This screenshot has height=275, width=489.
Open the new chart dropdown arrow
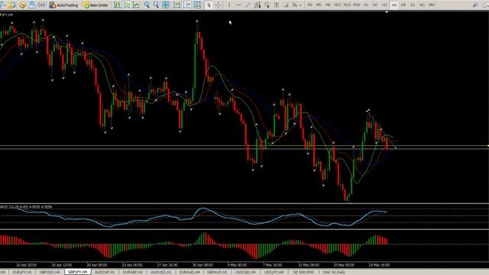tap(5, 5)
